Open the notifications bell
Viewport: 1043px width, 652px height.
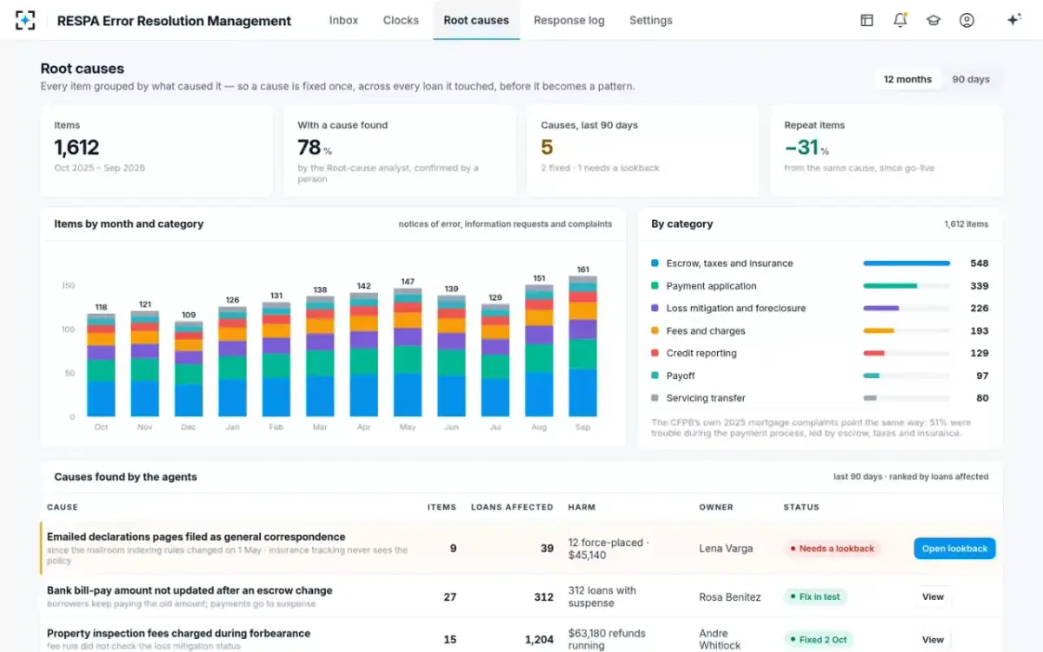click(900, 20)
